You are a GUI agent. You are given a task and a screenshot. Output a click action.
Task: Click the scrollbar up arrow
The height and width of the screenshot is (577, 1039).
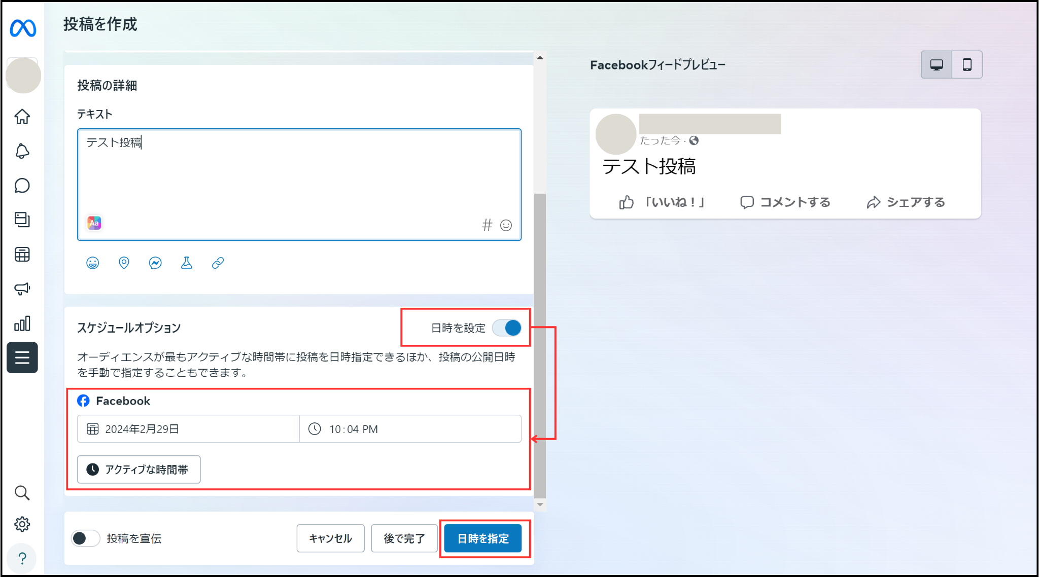tap(540, 58)
